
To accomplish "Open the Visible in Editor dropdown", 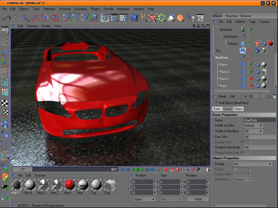I will tap(253, 126).
